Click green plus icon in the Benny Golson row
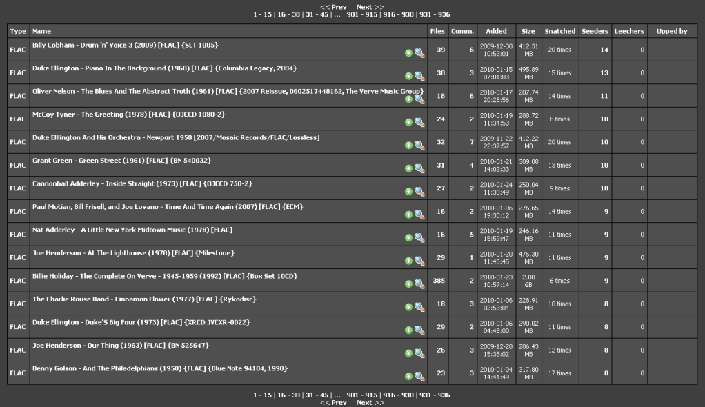This screenshot has width=705, height=407. coord(408,377)
